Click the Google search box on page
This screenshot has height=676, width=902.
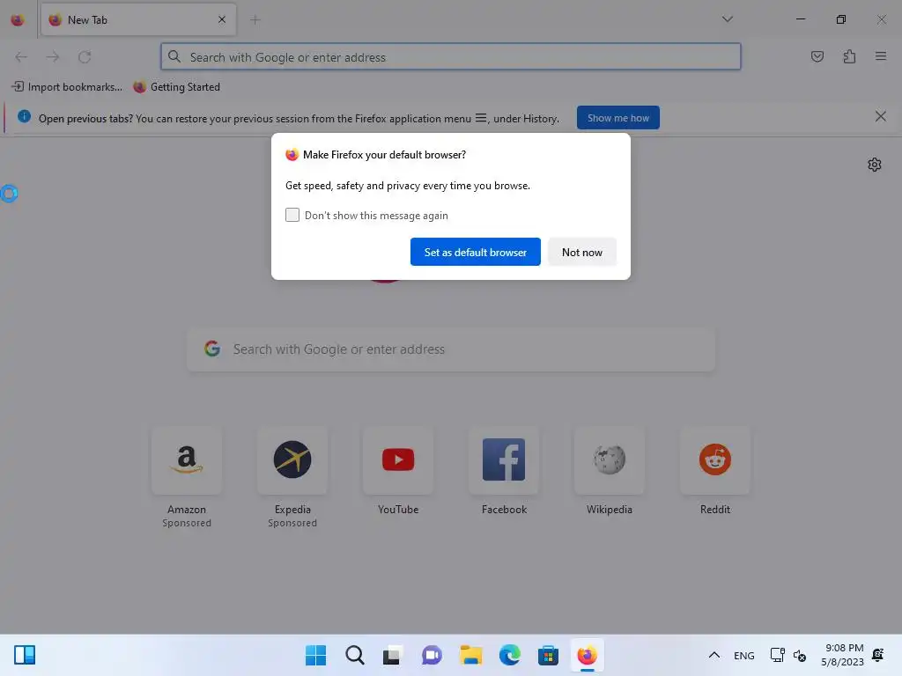[x=451, y=349]
